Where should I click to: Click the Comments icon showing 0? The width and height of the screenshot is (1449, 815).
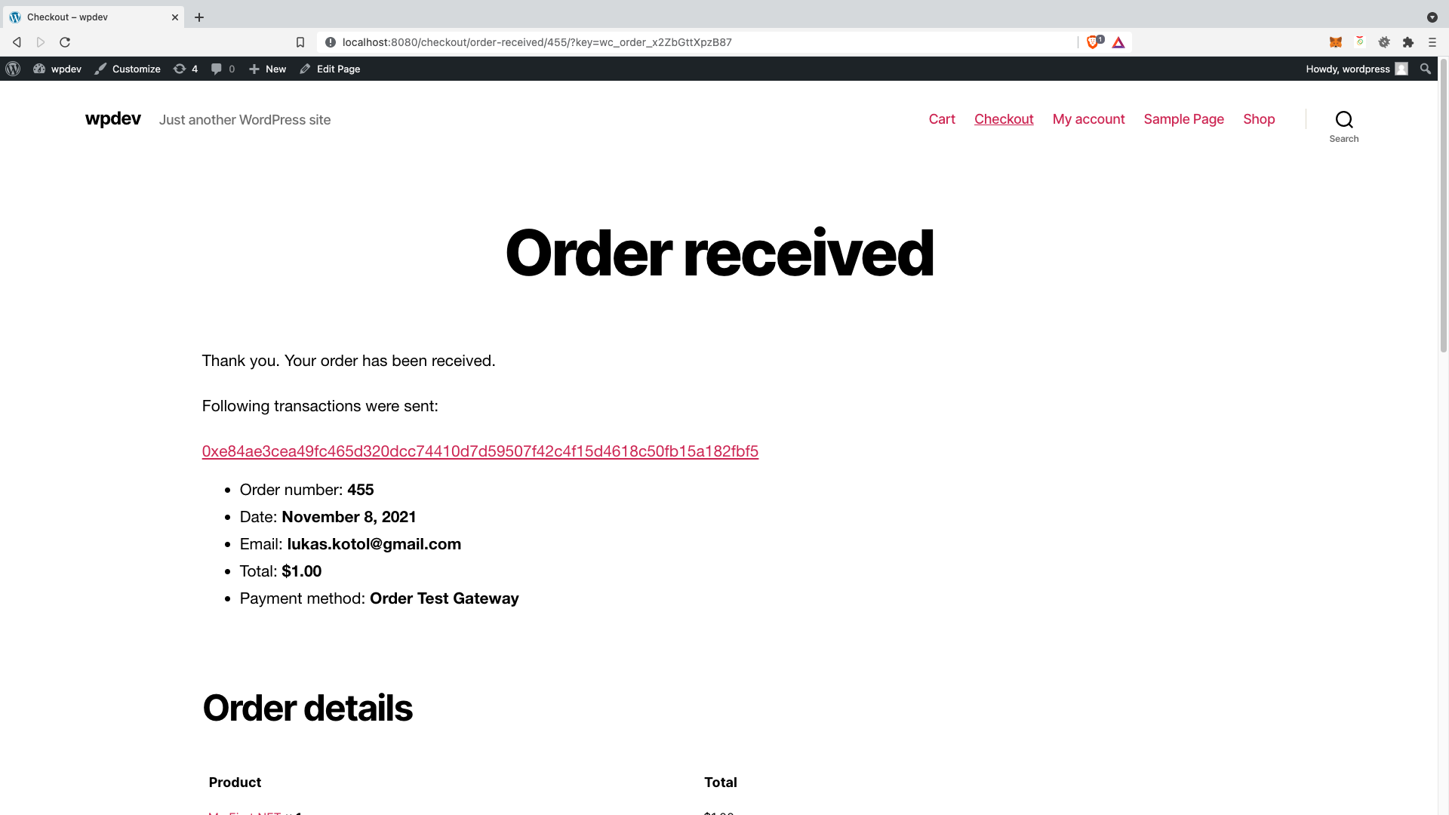(x=222, y=69)
